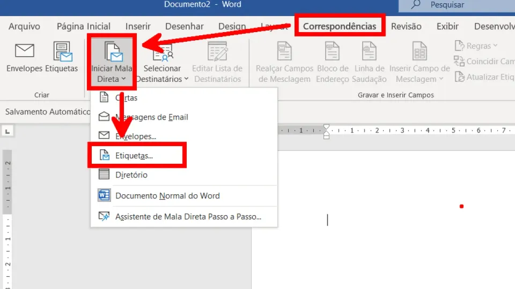Screen dimensions: 515x289
Task: Click Salvamento Automático label
Action: pos(48,112)
